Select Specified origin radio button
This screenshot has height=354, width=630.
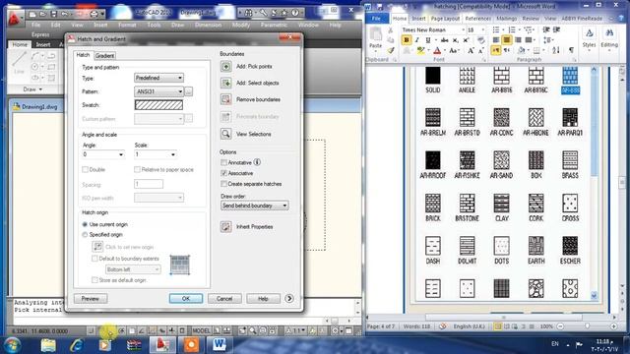pyautogui.click(x=85, y=235)
